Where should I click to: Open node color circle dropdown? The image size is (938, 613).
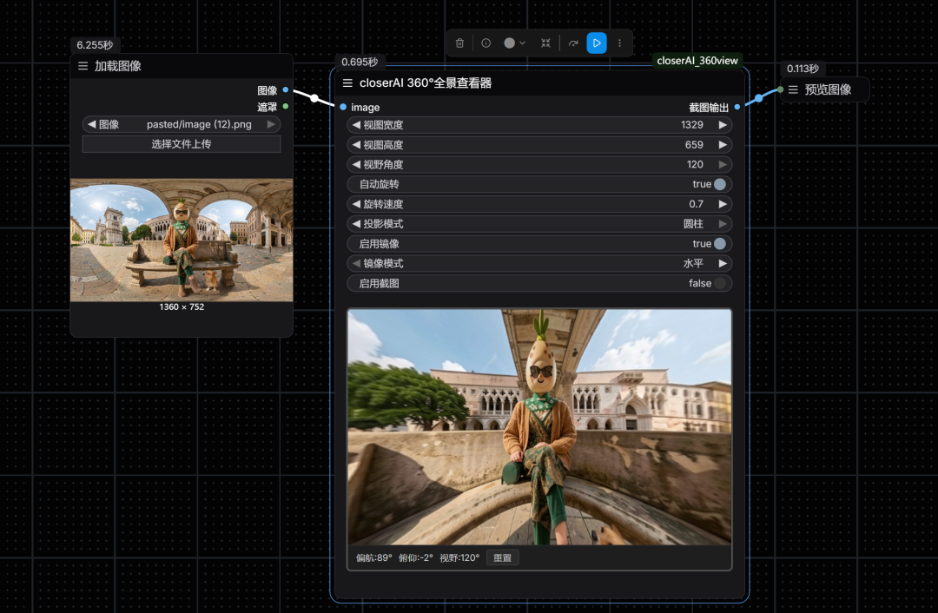click(514, 43)
